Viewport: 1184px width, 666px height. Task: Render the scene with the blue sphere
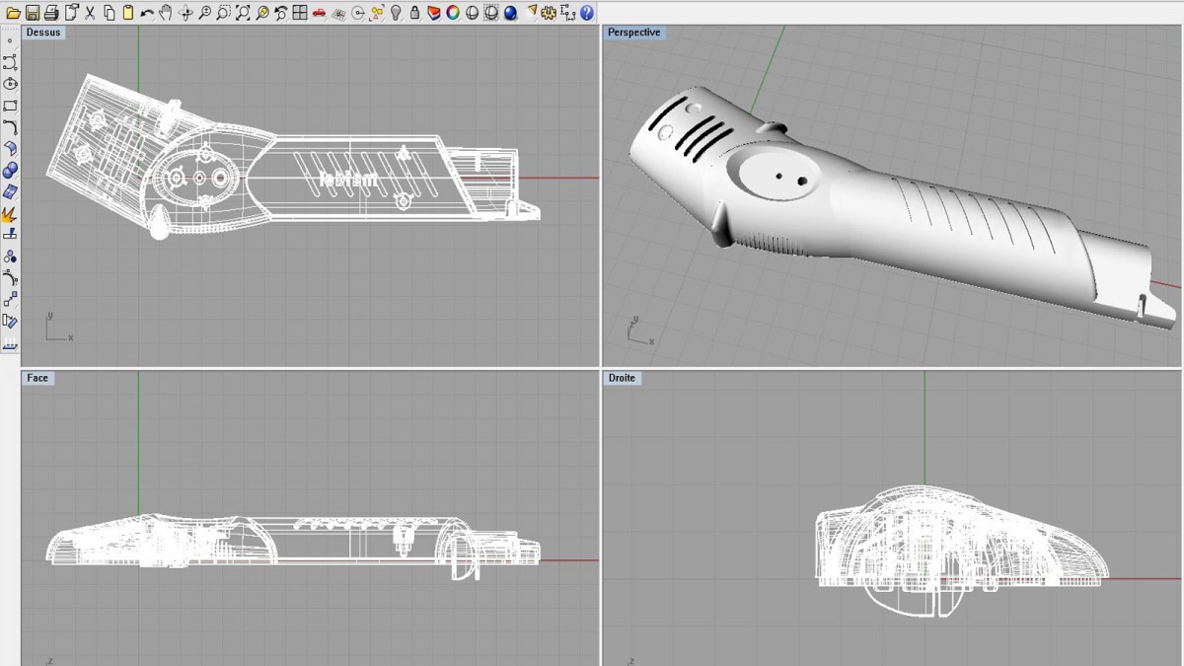click(x=510, y=13)
